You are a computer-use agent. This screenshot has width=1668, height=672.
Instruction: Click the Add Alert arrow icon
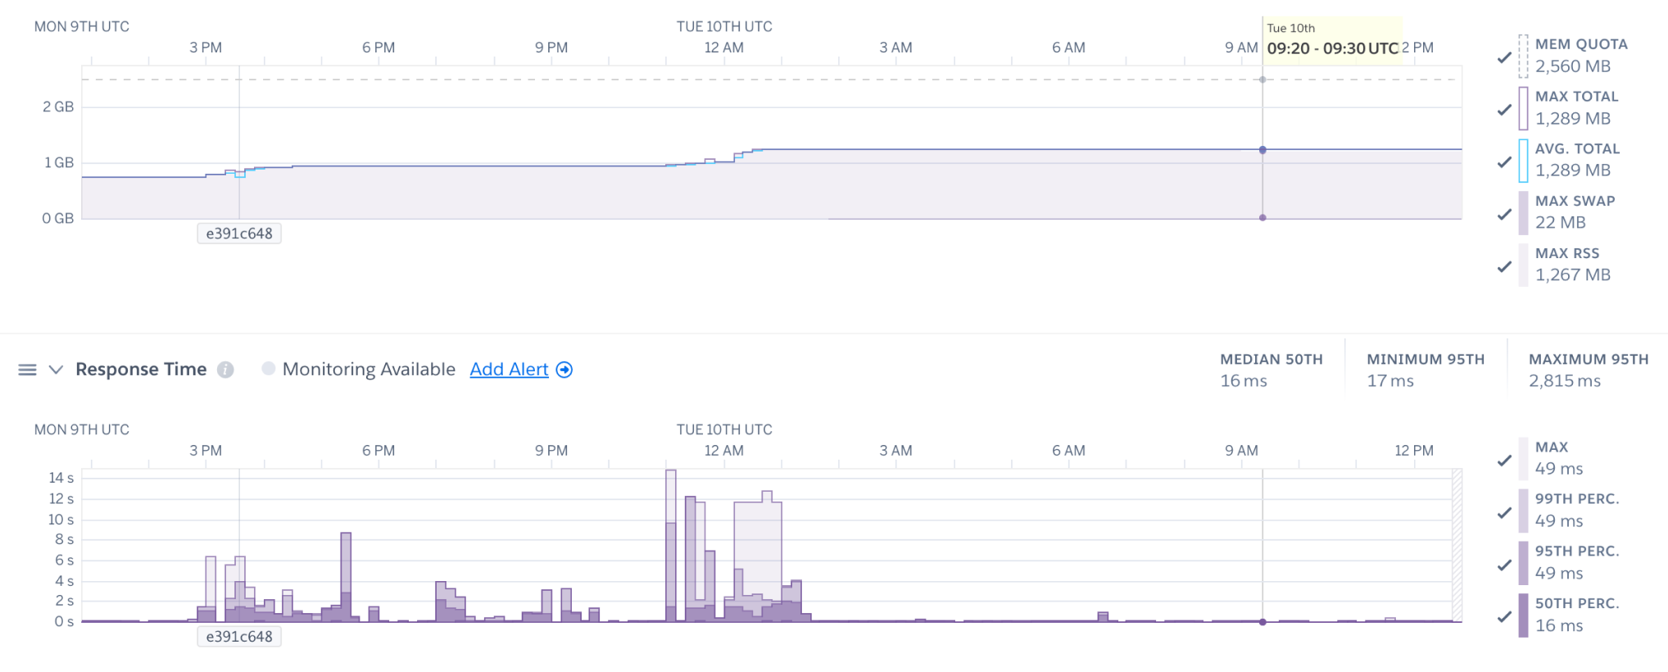(x=564, y=370)
